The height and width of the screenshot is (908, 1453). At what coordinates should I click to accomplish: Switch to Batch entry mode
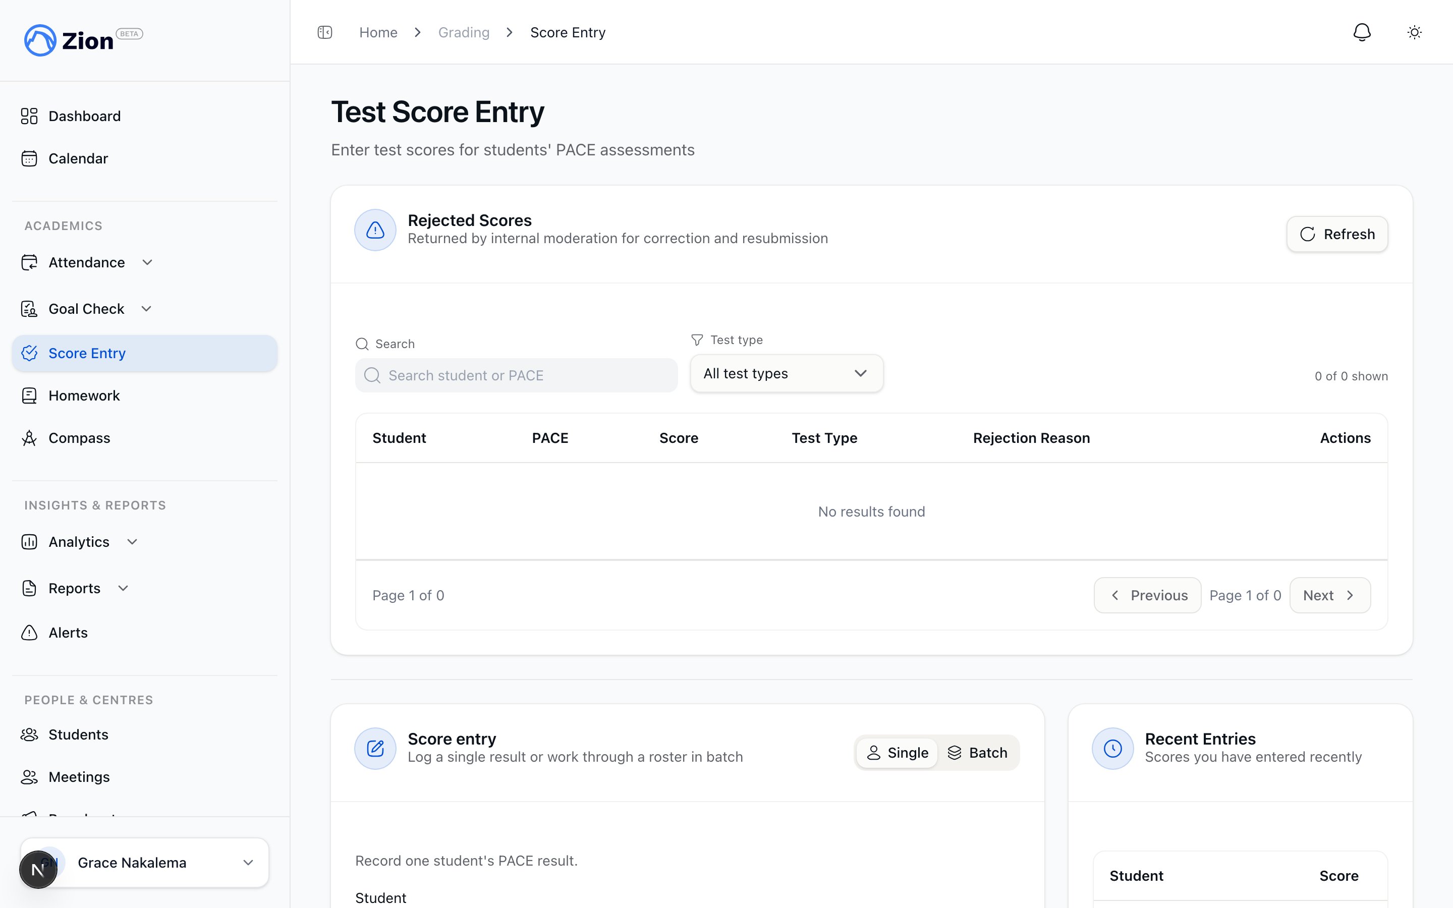(977, 753)
